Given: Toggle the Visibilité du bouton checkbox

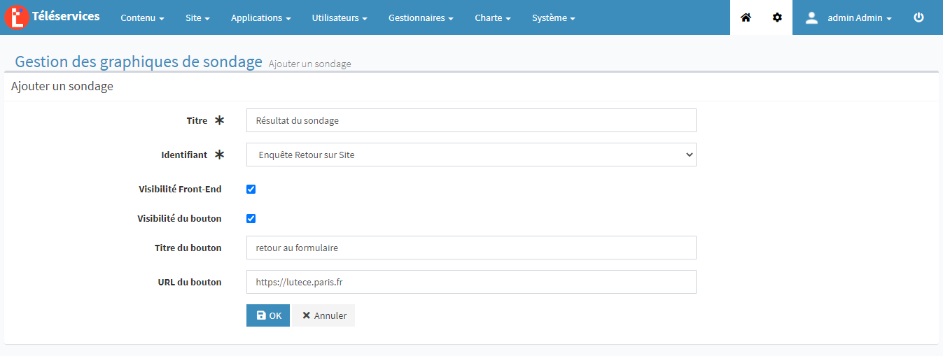Looking at the screenshot, I should (x=251, y=219).
